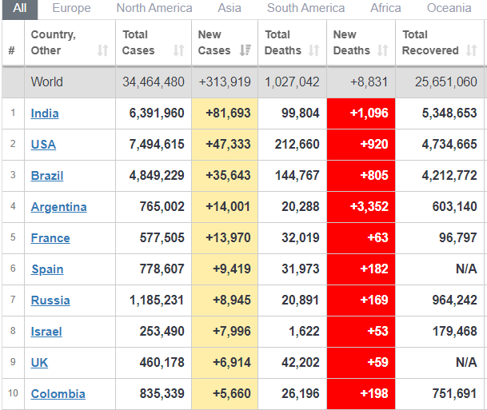Image resolution: width=487 pixels, height=410 pixels.
Task: Click the # rank column header
Action: click(x=11, y=50)
